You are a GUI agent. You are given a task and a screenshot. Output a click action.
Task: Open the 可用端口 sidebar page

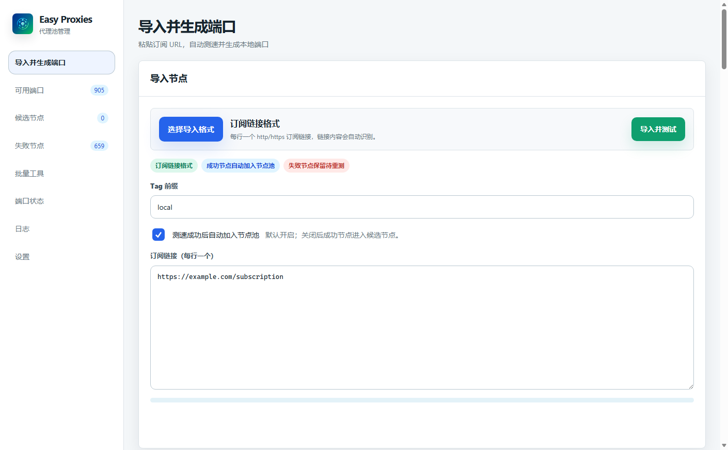61,90
